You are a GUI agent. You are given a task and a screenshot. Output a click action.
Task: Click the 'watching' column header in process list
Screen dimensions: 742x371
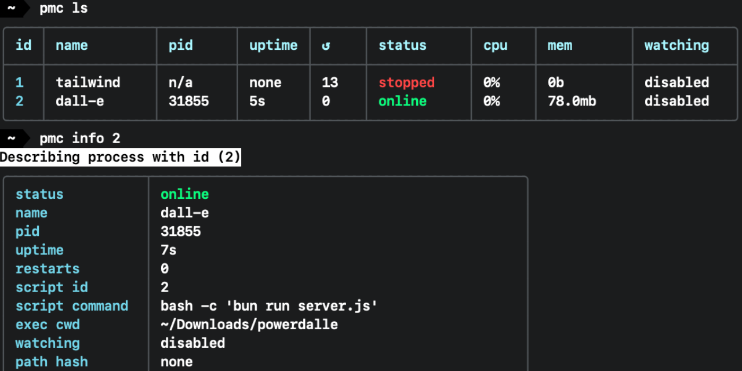676,45
